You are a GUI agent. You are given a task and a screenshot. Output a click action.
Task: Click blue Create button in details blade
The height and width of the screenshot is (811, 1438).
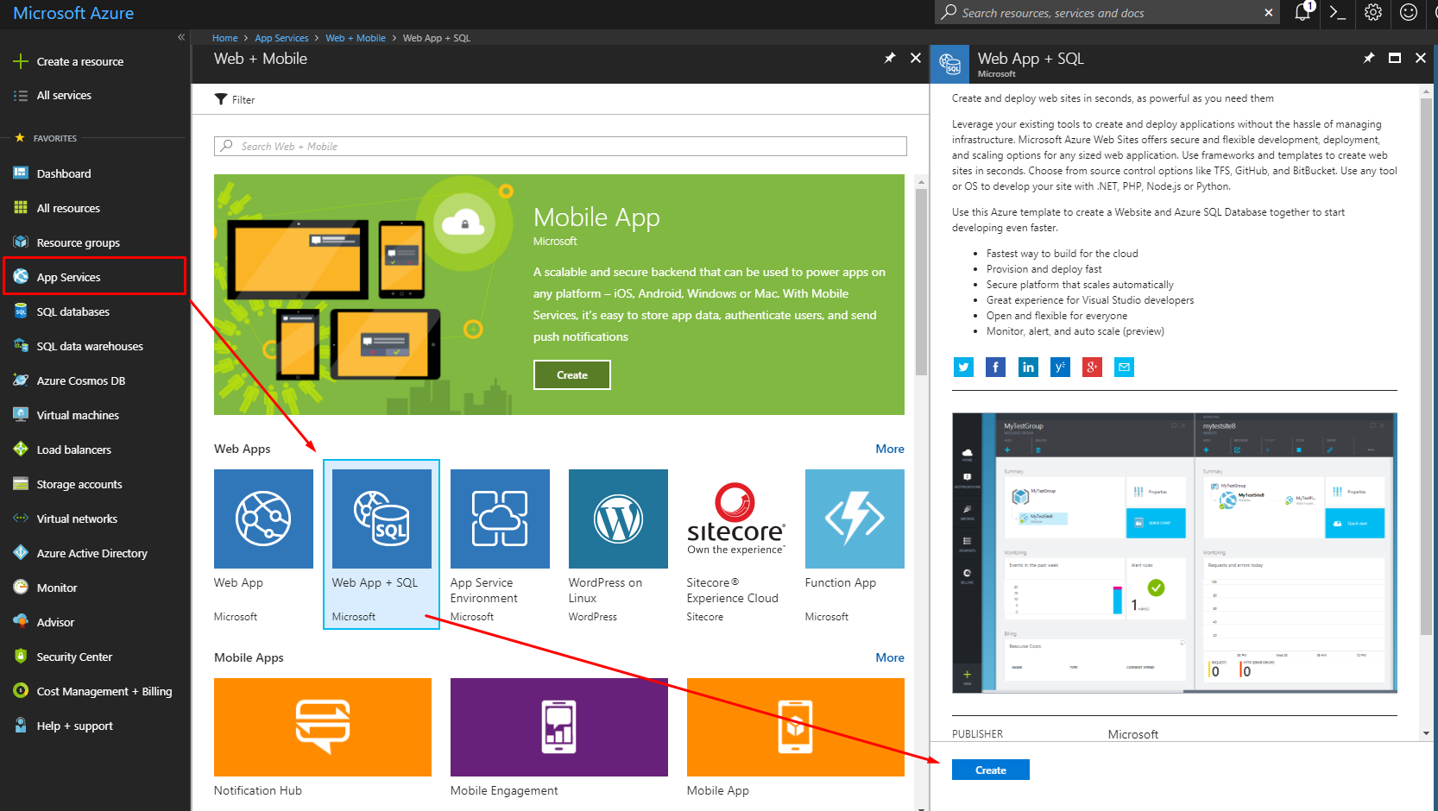pyautogui.click(x=990, y=770)
